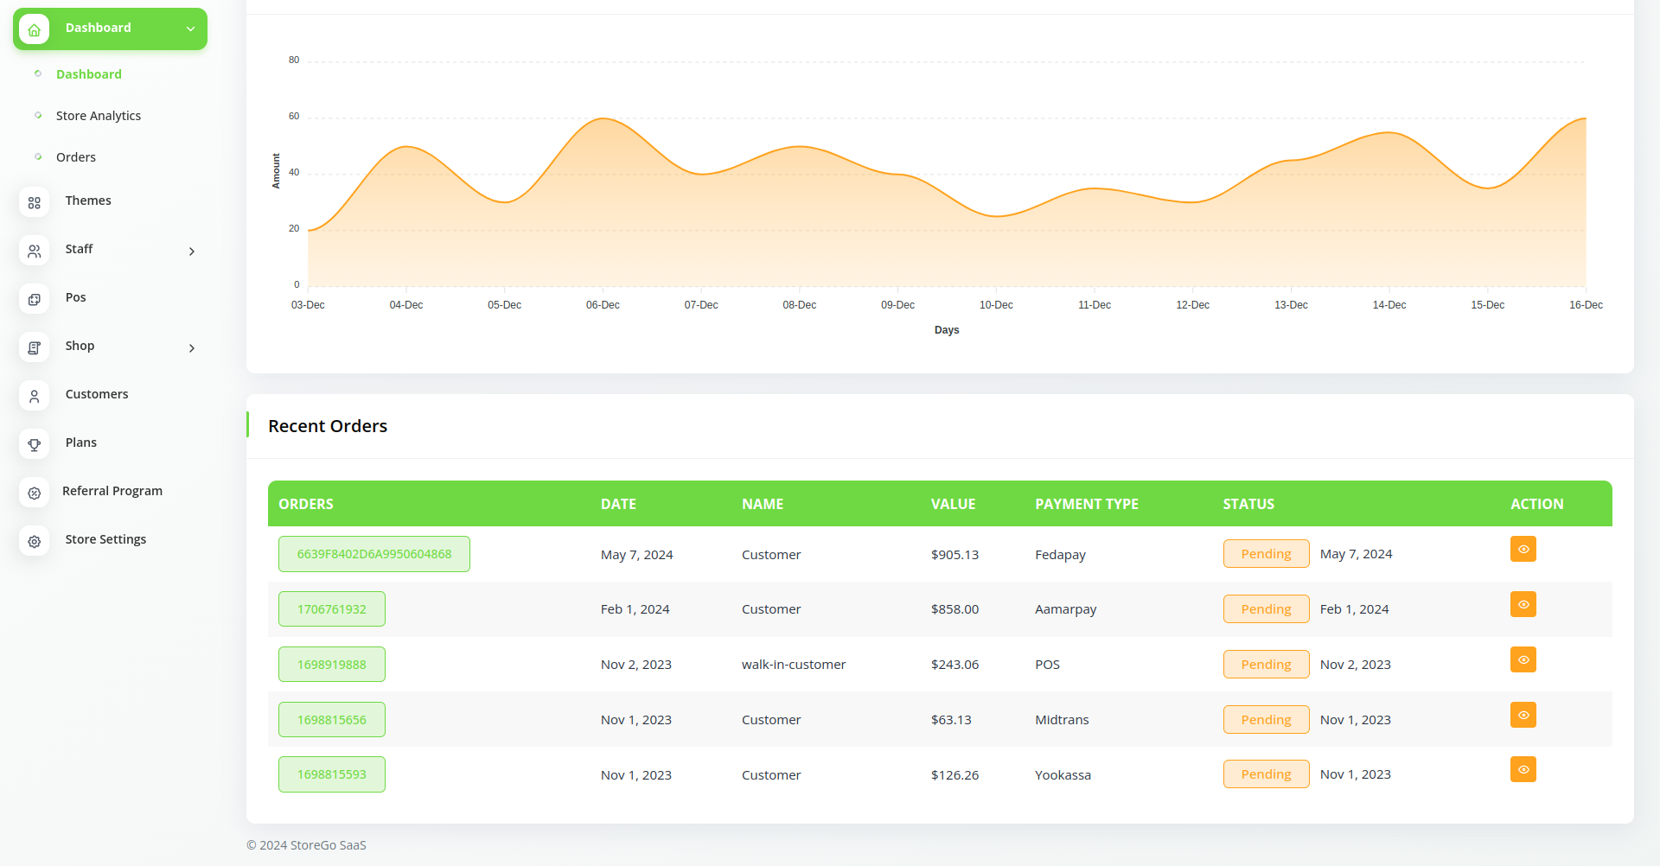Viewport: 1660px width, 866px height.
Task: Click Pending status of Aamarpay order
Action: (1266, 609)
